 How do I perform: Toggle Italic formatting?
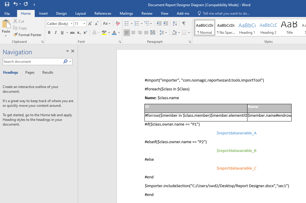(x=56, y=33)
